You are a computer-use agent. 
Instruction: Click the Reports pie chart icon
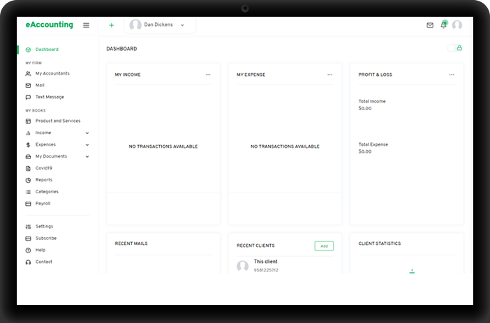click(28, 180)
